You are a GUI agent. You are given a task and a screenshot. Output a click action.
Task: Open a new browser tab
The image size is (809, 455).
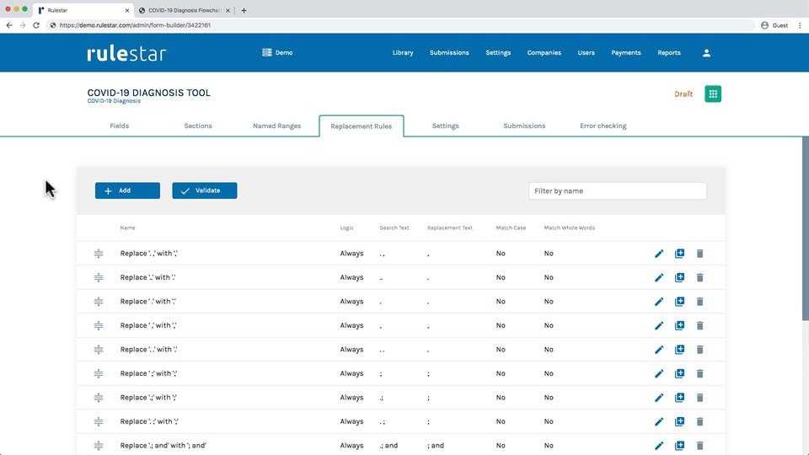point(244,10)
